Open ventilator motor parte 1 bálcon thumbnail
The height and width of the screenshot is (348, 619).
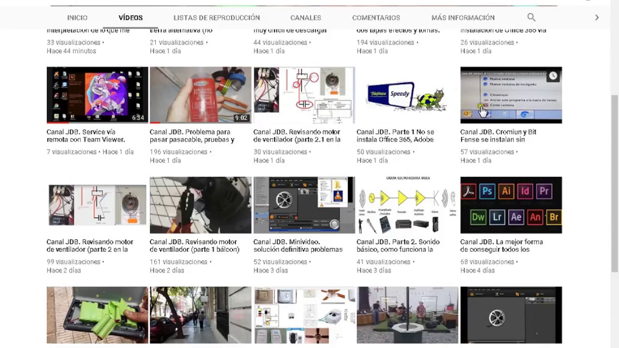coord(201,205)
